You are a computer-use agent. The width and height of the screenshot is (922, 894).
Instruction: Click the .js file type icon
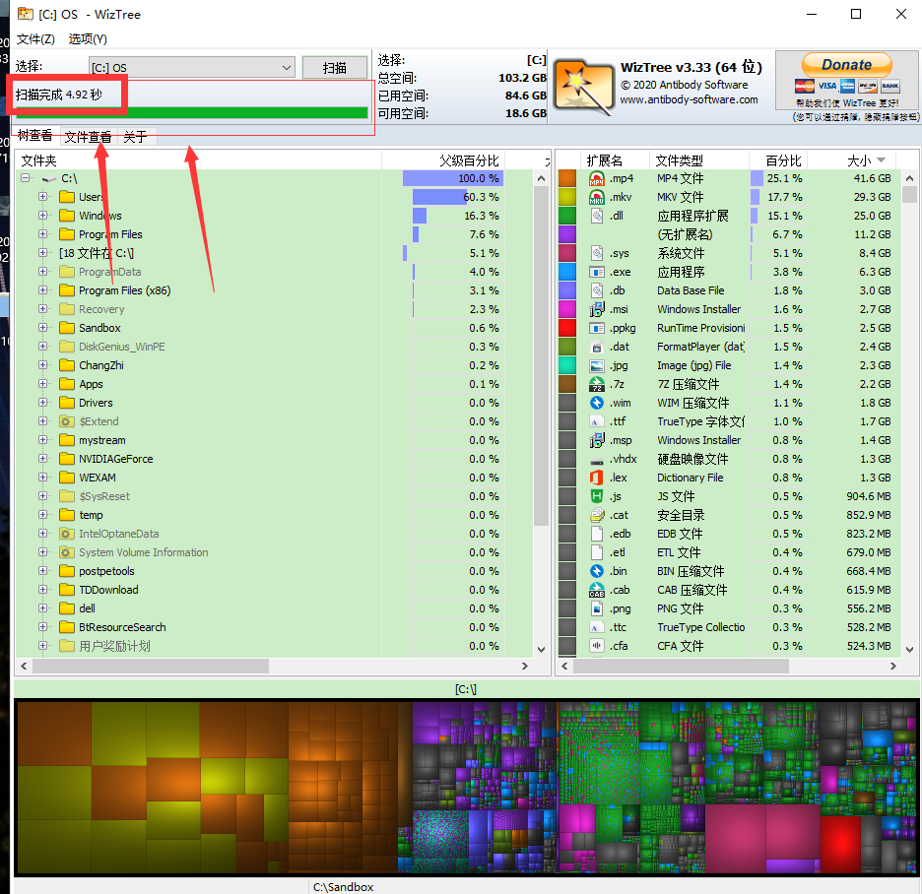pyautogui.click(x=596, y=496)
